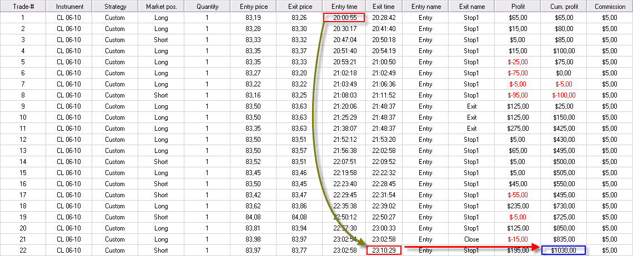
Task: Select the $275,00 profit cell
Action: point(518,129)
